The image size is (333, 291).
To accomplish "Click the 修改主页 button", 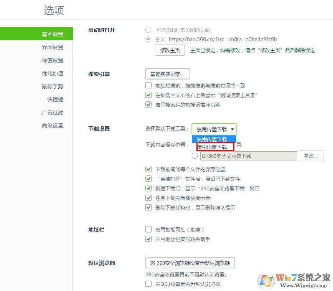I will coord(170,50).
